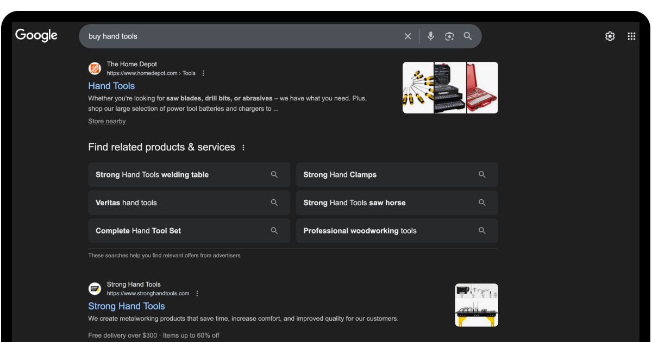Image resolution: width=652 pixels, height=342 pixels.
Task: Search Veritas hand tools suggestion
Action: pos(189,202)
